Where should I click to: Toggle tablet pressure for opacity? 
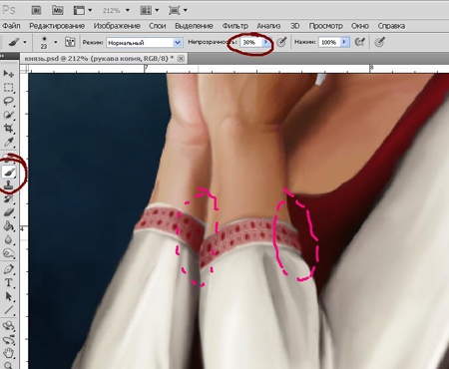pos(282,42)
